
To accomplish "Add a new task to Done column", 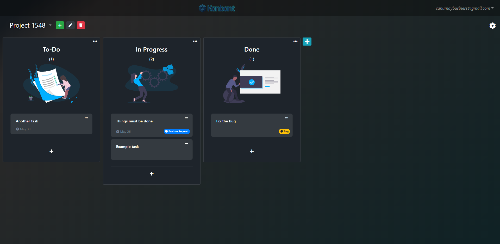I will coord(252,151).
